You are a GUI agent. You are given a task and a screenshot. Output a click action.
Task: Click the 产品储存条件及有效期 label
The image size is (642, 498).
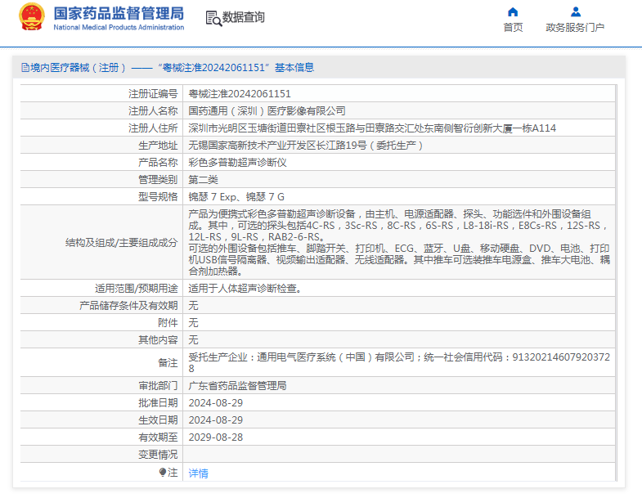128,306
